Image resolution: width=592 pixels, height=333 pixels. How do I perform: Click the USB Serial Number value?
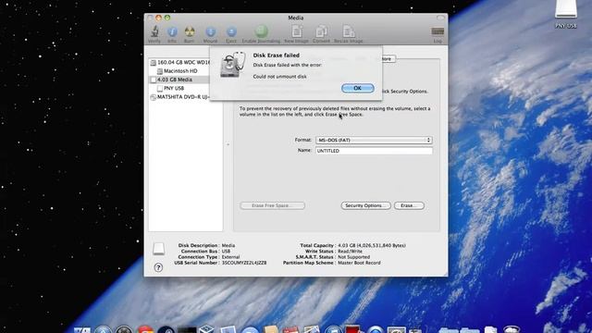(x=244, y=263)
